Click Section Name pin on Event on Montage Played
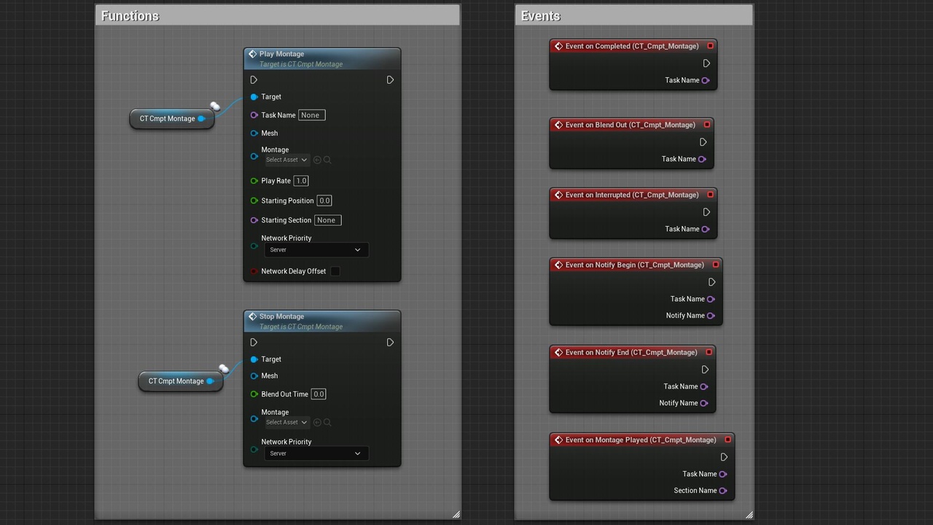933x525 pixels. click(723, 491)
